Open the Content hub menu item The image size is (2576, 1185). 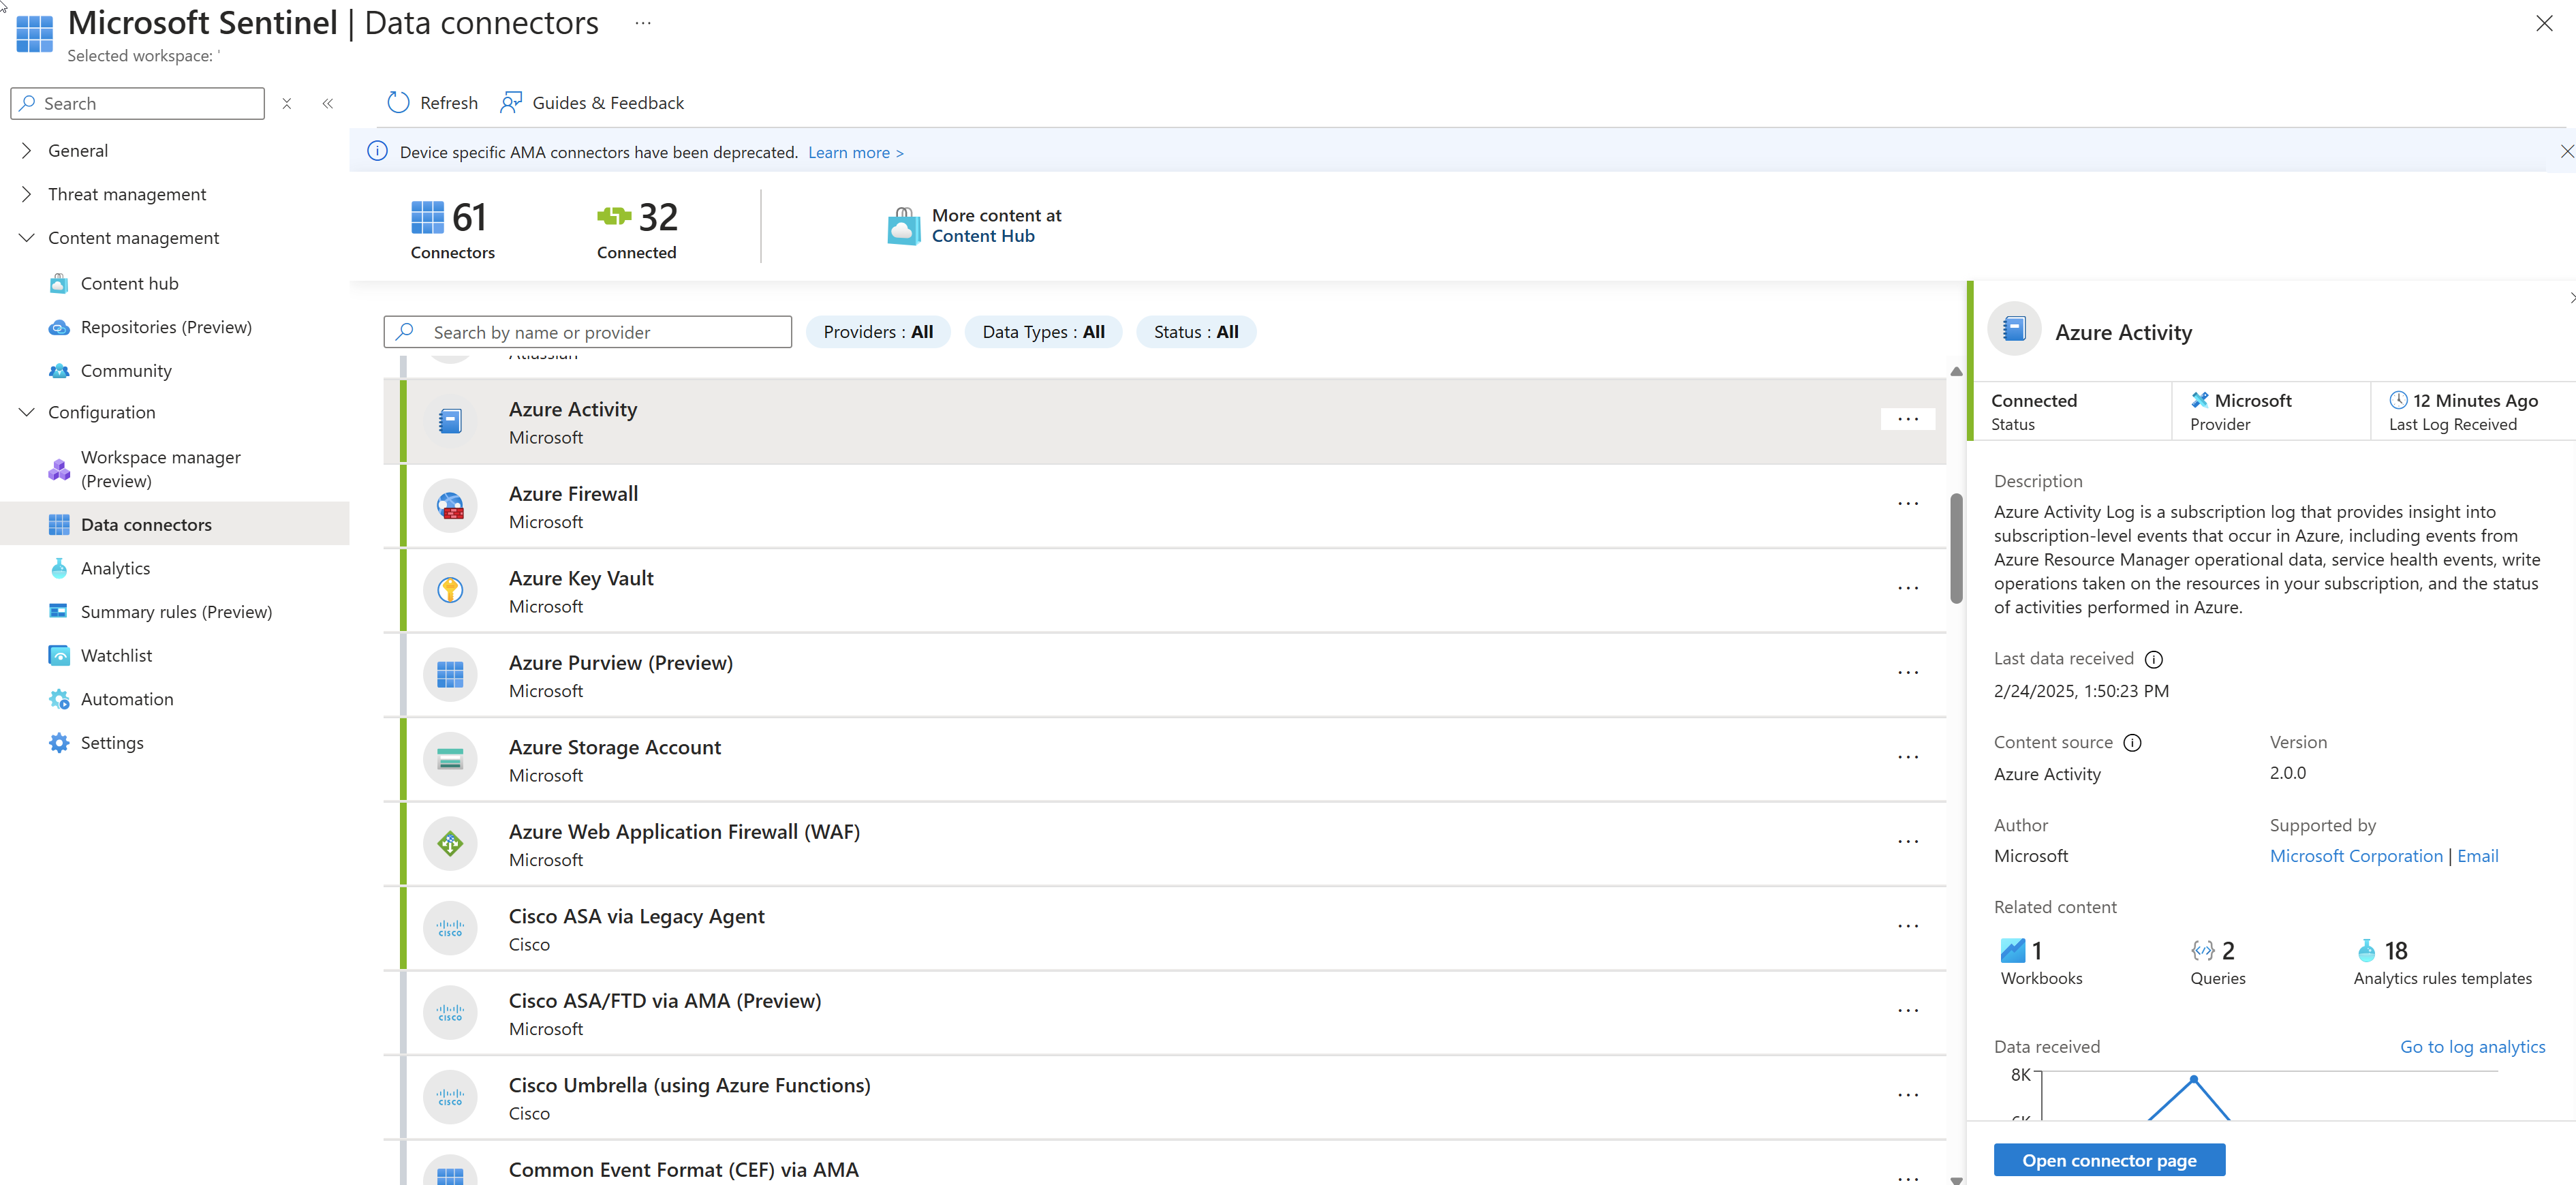tap(130, 283)
